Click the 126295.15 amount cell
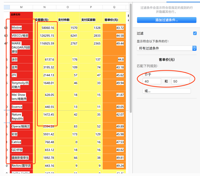200x176 pixels. (44, 36)
